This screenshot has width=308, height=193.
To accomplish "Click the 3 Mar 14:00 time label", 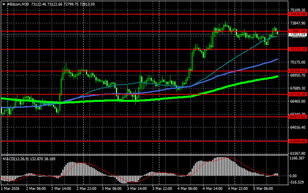I will [x=137, y=189].
